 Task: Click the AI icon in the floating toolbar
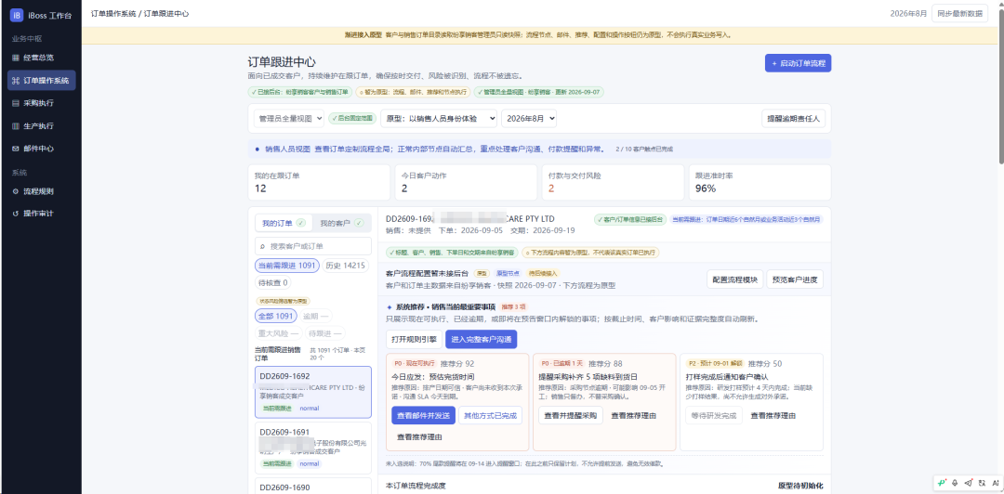pyautogui.click(x=996, y=483)
